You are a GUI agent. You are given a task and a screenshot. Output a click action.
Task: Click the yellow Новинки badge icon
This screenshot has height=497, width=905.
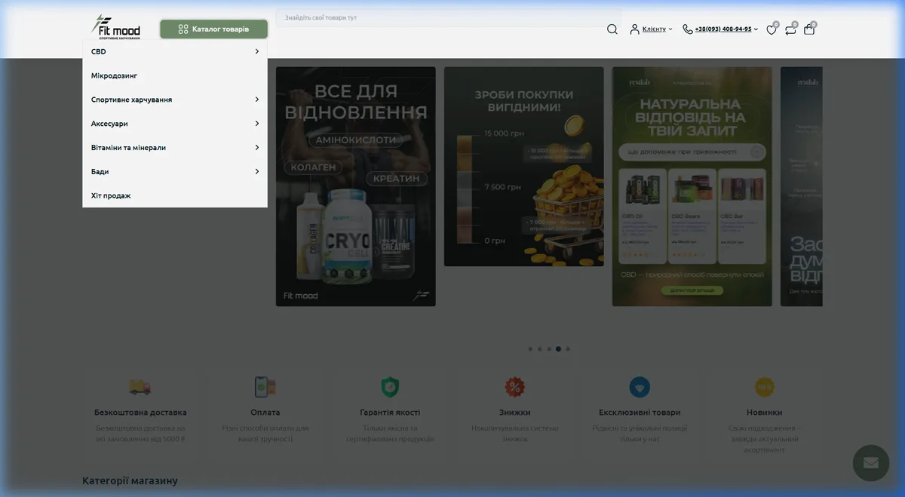tap(765, 387)
